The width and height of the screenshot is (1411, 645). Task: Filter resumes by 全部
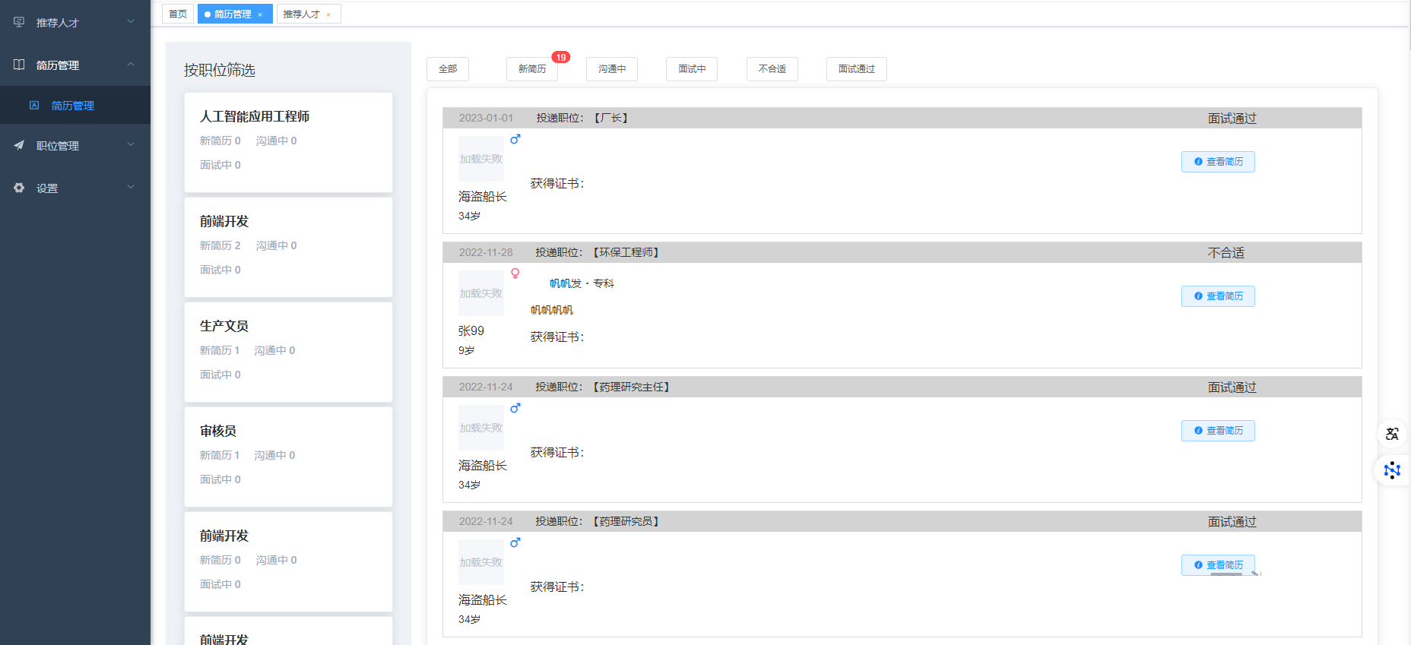[448, 69]
